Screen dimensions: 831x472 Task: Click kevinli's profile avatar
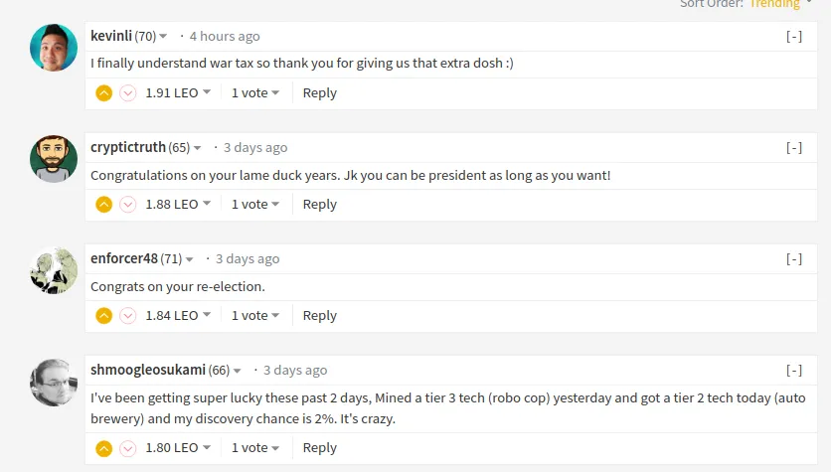(x=54, y=47)
